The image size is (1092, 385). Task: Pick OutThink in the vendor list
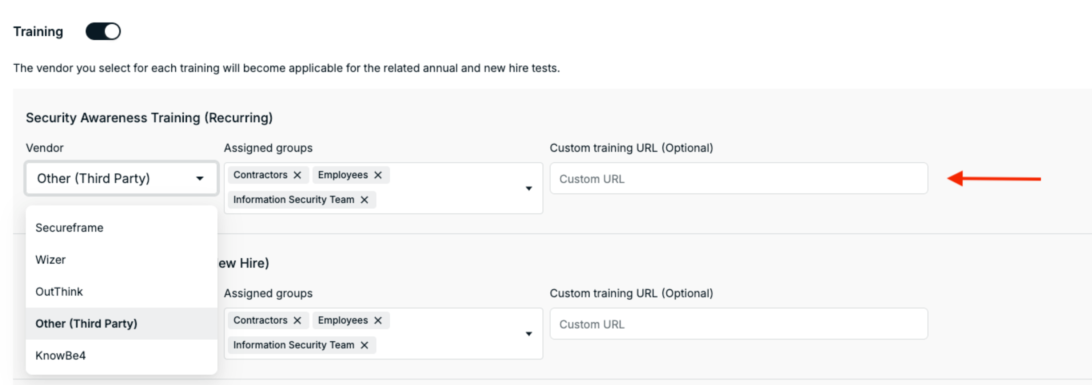122,292
